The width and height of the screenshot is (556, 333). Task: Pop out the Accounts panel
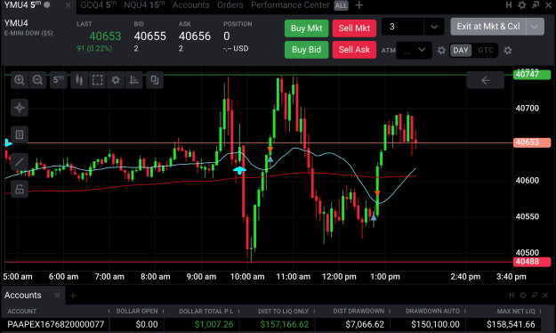pos(535,295)
